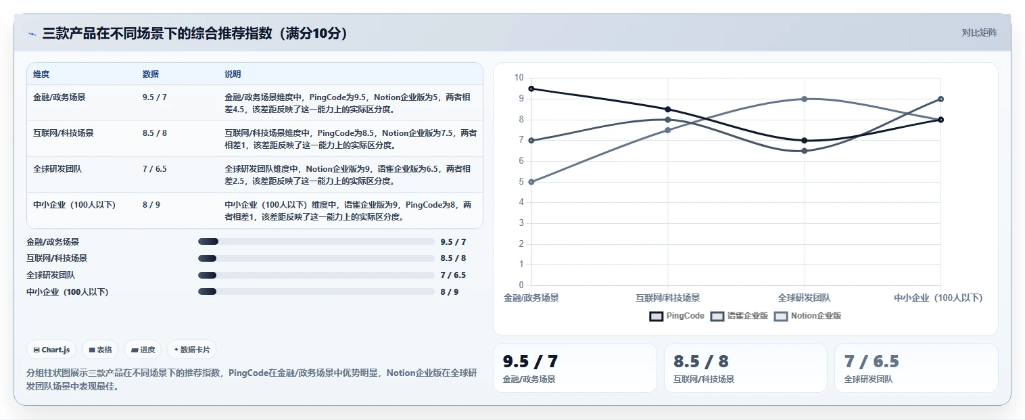Click the 互联网/科技场景 chart axis label

click(668, 298)
